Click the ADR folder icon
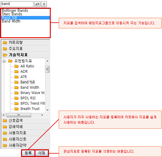The width and height of the screenshot is (162, 157). pos(16,72)
